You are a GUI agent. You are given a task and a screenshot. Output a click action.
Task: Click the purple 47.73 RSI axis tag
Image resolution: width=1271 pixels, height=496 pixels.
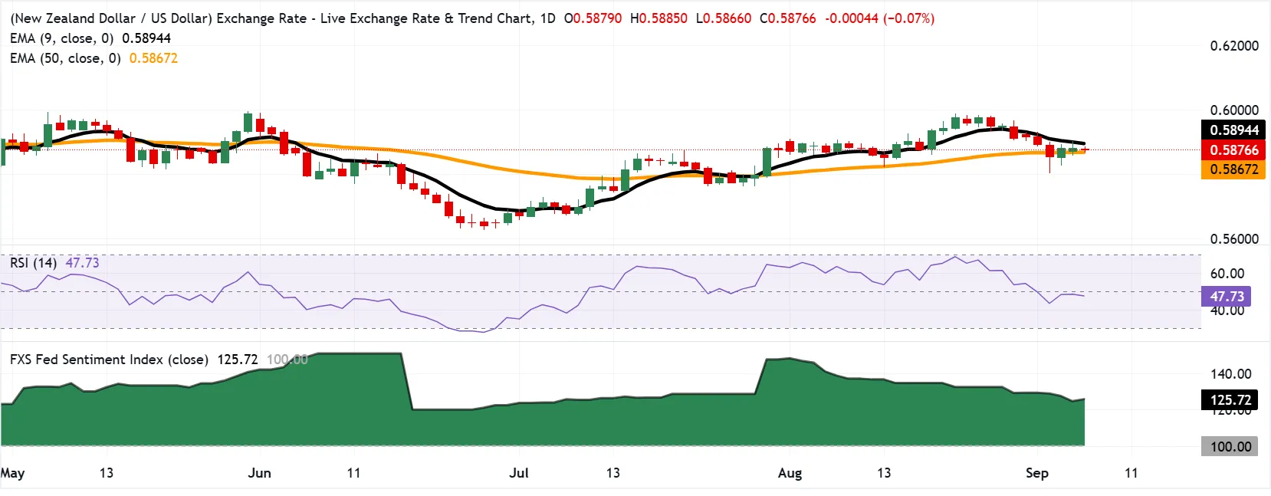click(1227, 297)
